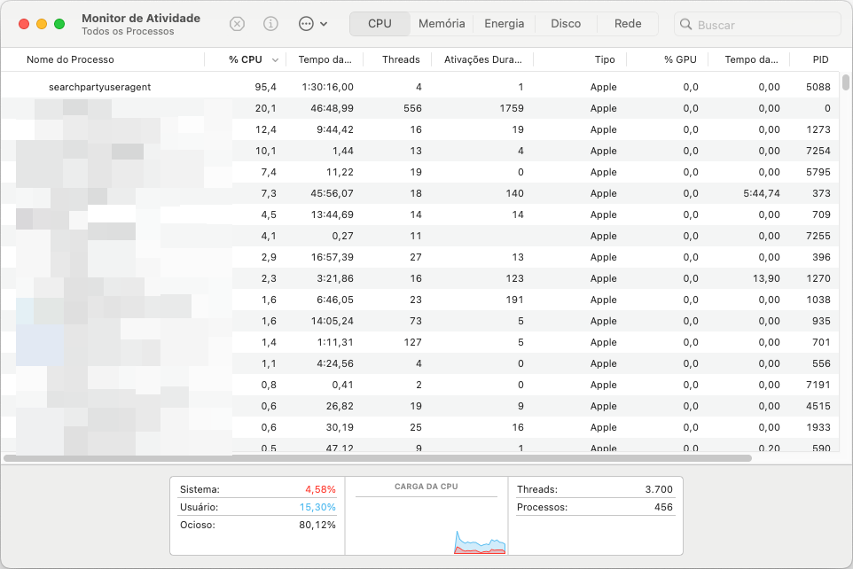Open the Disco tab
Screen dimensions: 853x569
click(x=566, y=24)
